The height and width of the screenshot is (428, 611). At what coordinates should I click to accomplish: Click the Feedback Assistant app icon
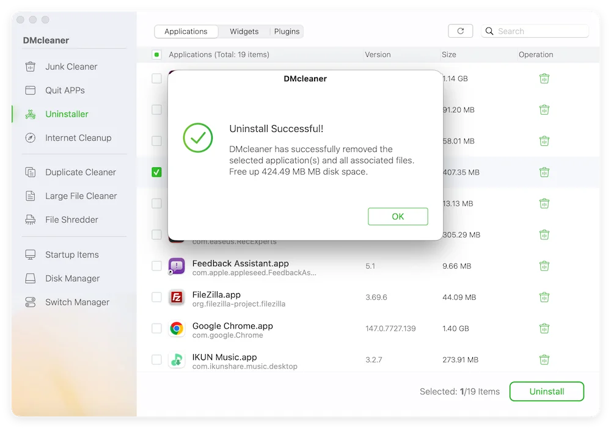177,266
